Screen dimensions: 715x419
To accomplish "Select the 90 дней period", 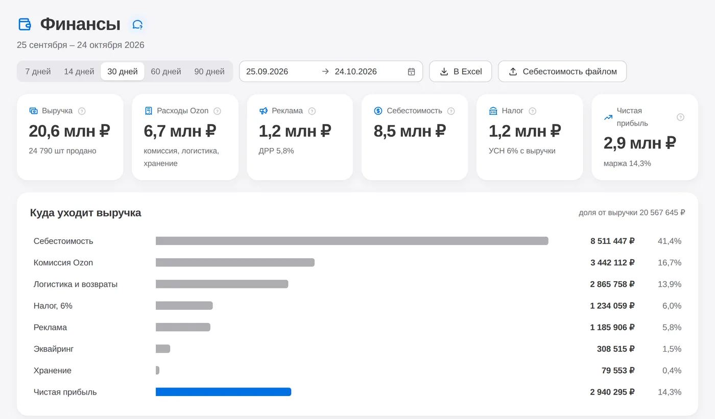I will point(209,71).
